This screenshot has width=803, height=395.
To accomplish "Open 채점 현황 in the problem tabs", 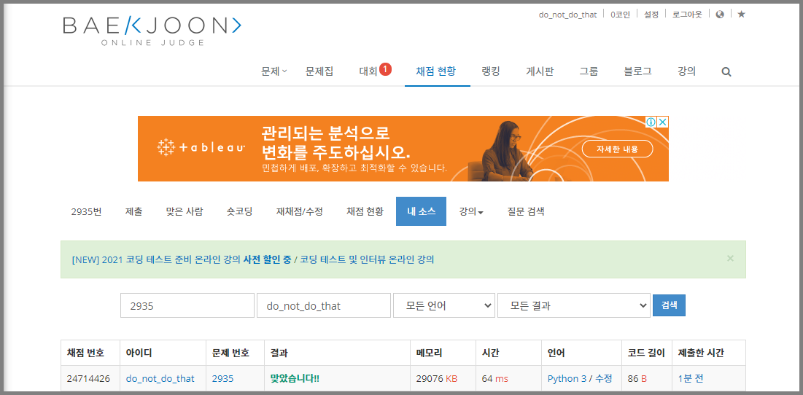I will tap(365, 211).
